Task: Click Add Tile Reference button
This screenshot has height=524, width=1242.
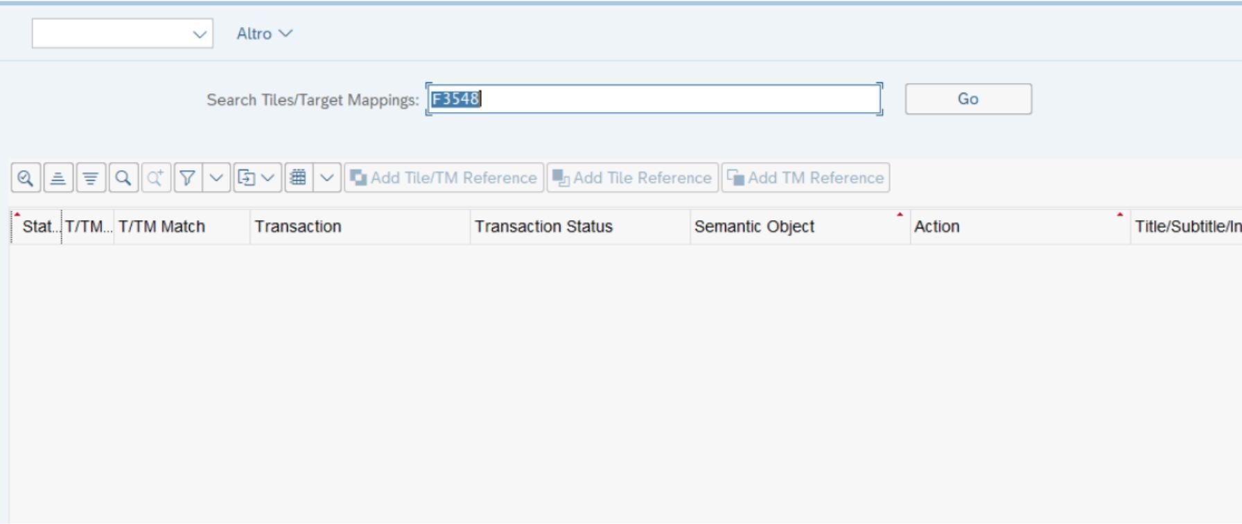Action: [632, 178]
